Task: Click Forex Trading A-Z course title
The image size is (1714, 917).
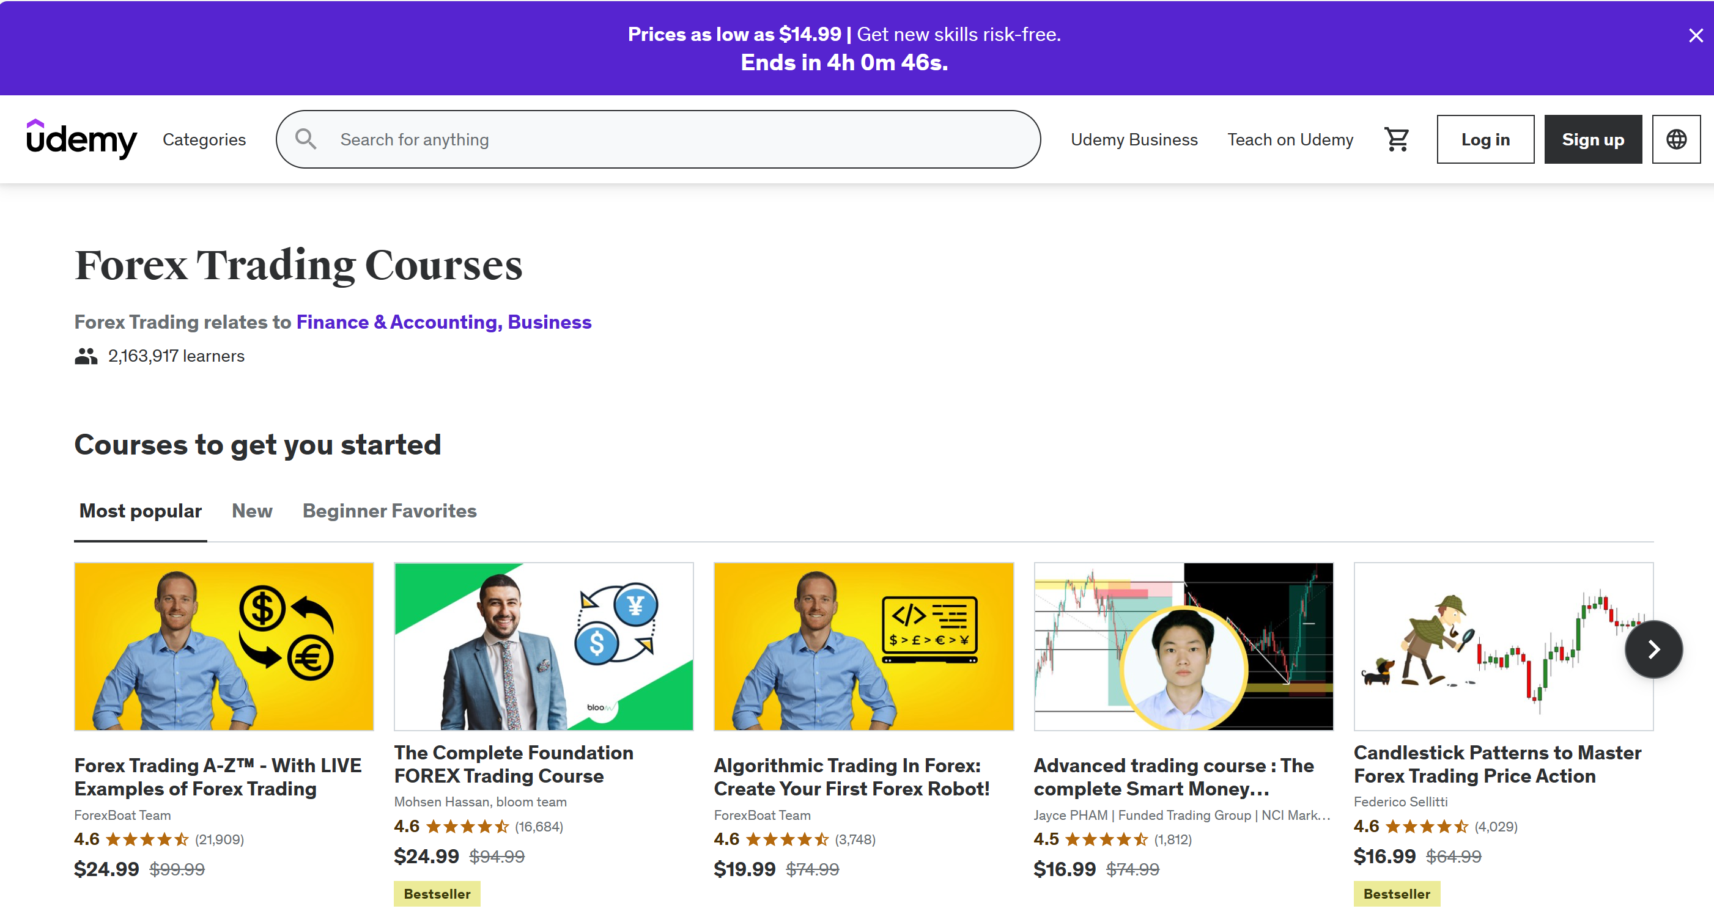Action: click(x=218, y=776)
